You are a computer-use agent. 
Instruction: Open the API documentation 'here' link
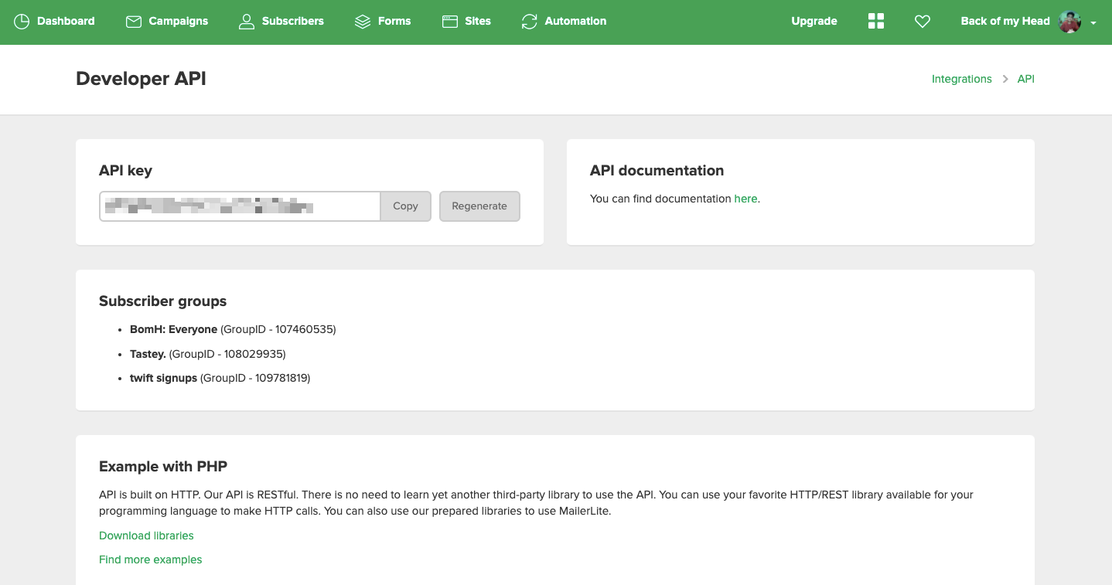click(x=745, y=199)
